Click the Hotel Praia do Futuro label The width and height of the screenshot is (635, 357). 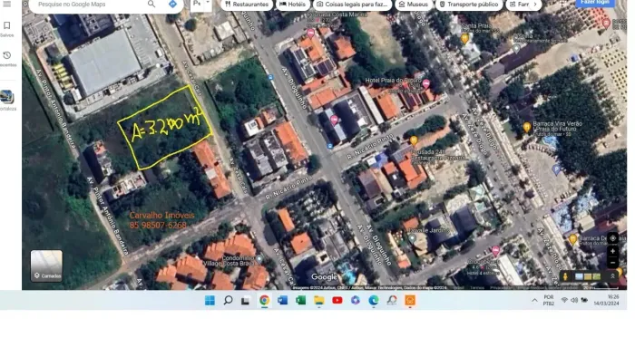point(393,81)
